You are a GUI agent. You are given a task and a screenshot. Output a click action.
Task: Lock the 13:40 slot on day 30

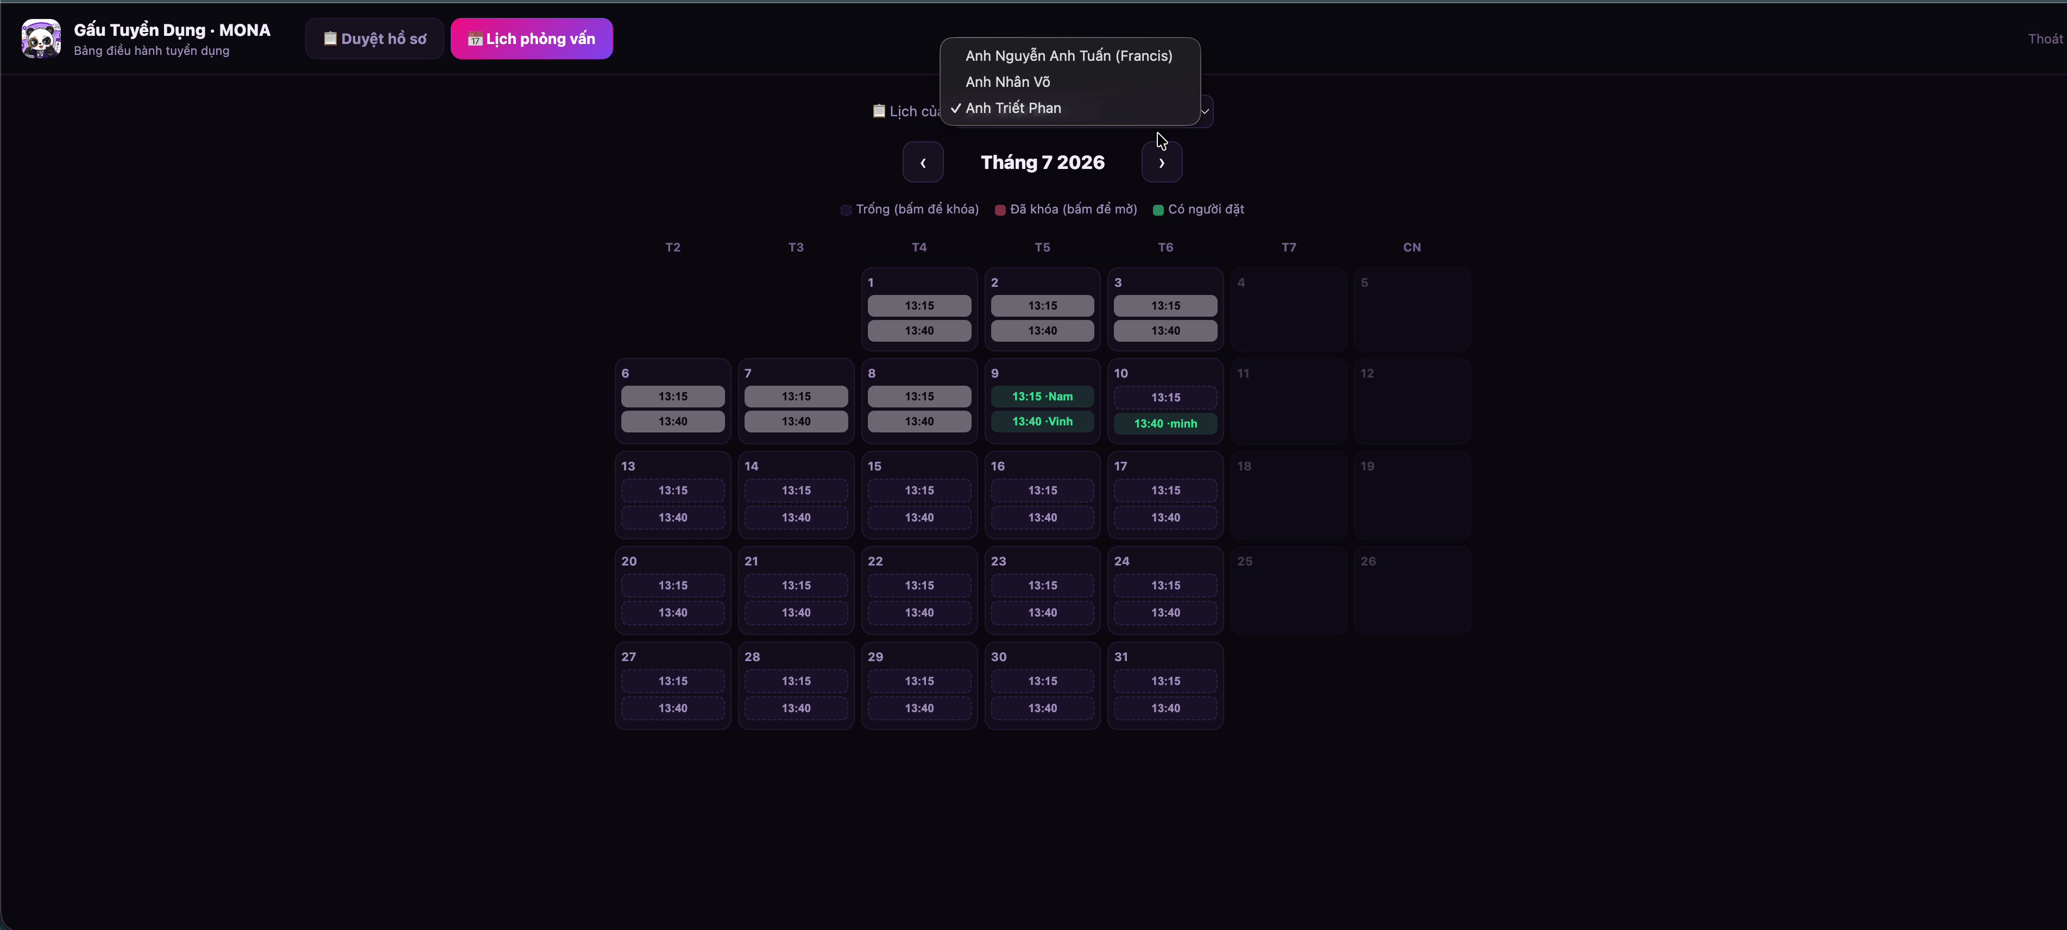[x=1042, y=708]
